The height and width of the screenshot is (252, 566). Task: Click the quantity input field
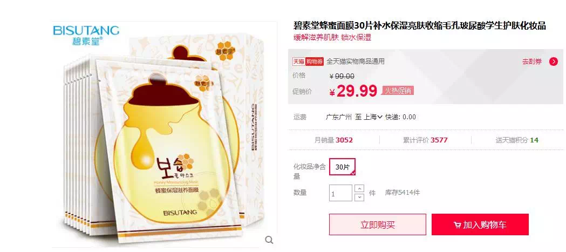[x=340, y=193]
